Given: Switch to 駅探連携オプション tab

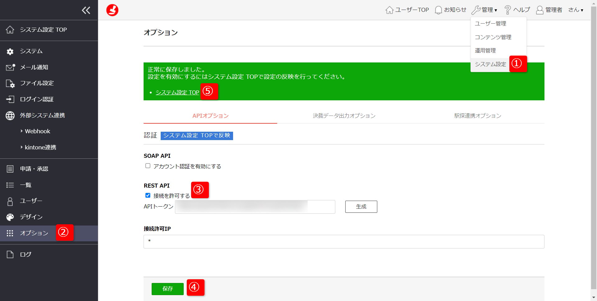Looking at the screenshot, I should (478, 116).
